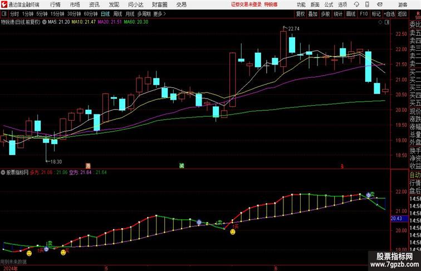Image resolution: width=421 pixels, height=271 pixels.
Task: Switch to 60分钟 period tab
Action: [x=91, y=14]
